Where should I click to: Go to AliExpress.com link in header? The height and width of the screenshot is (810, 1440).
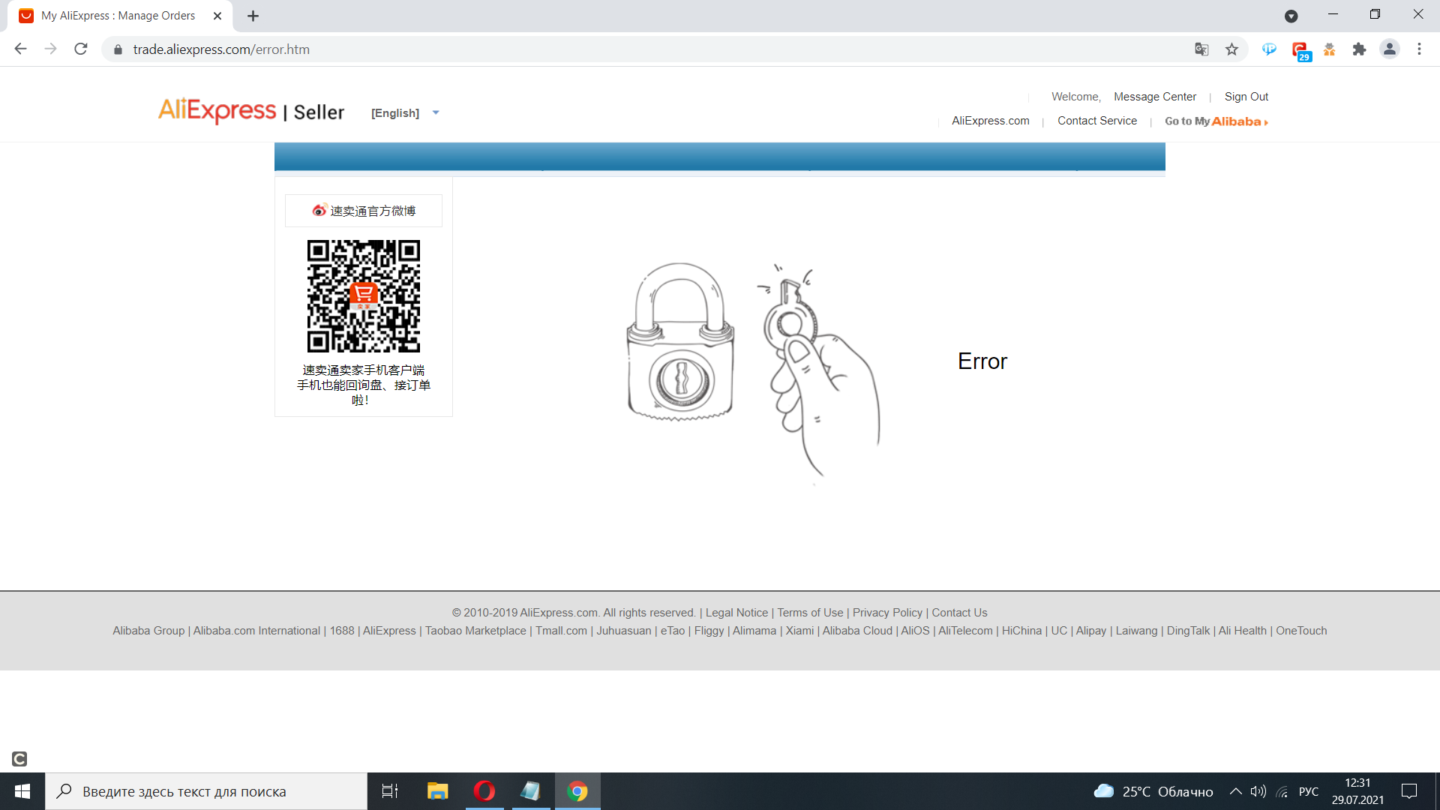[991, 121]
